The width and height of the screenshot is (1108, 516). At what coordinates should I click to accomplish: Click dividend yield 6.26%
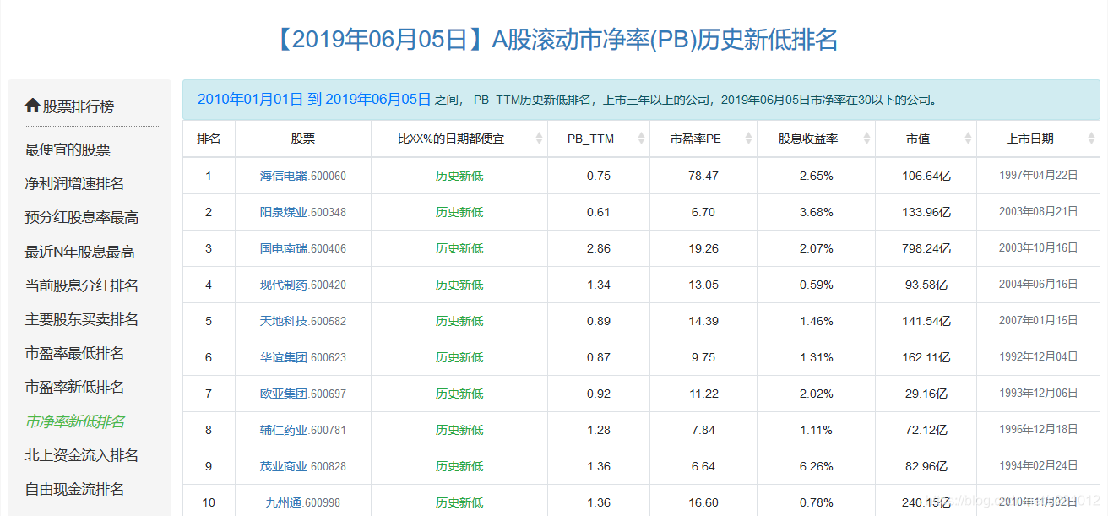(x=816, y=466)
